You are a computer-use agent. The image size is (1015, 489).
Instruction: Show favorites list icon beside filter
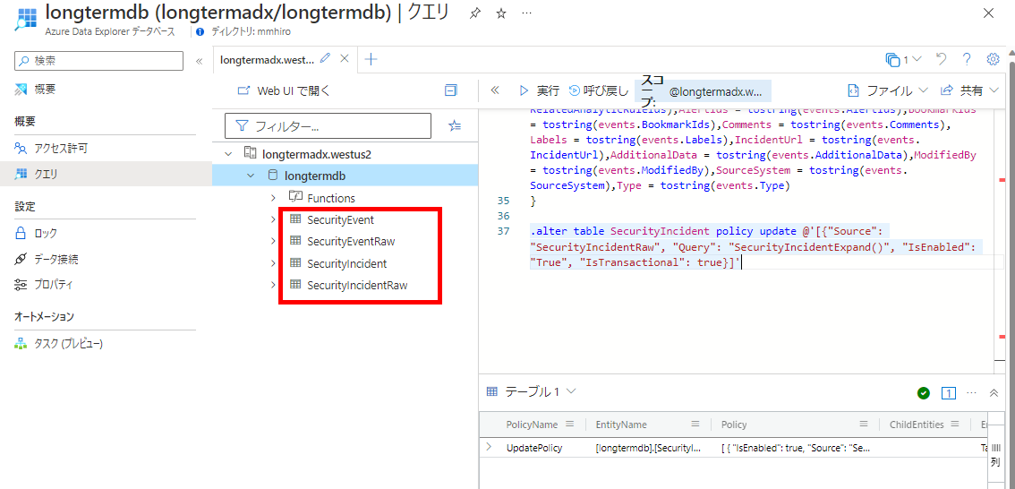point(456,125)
